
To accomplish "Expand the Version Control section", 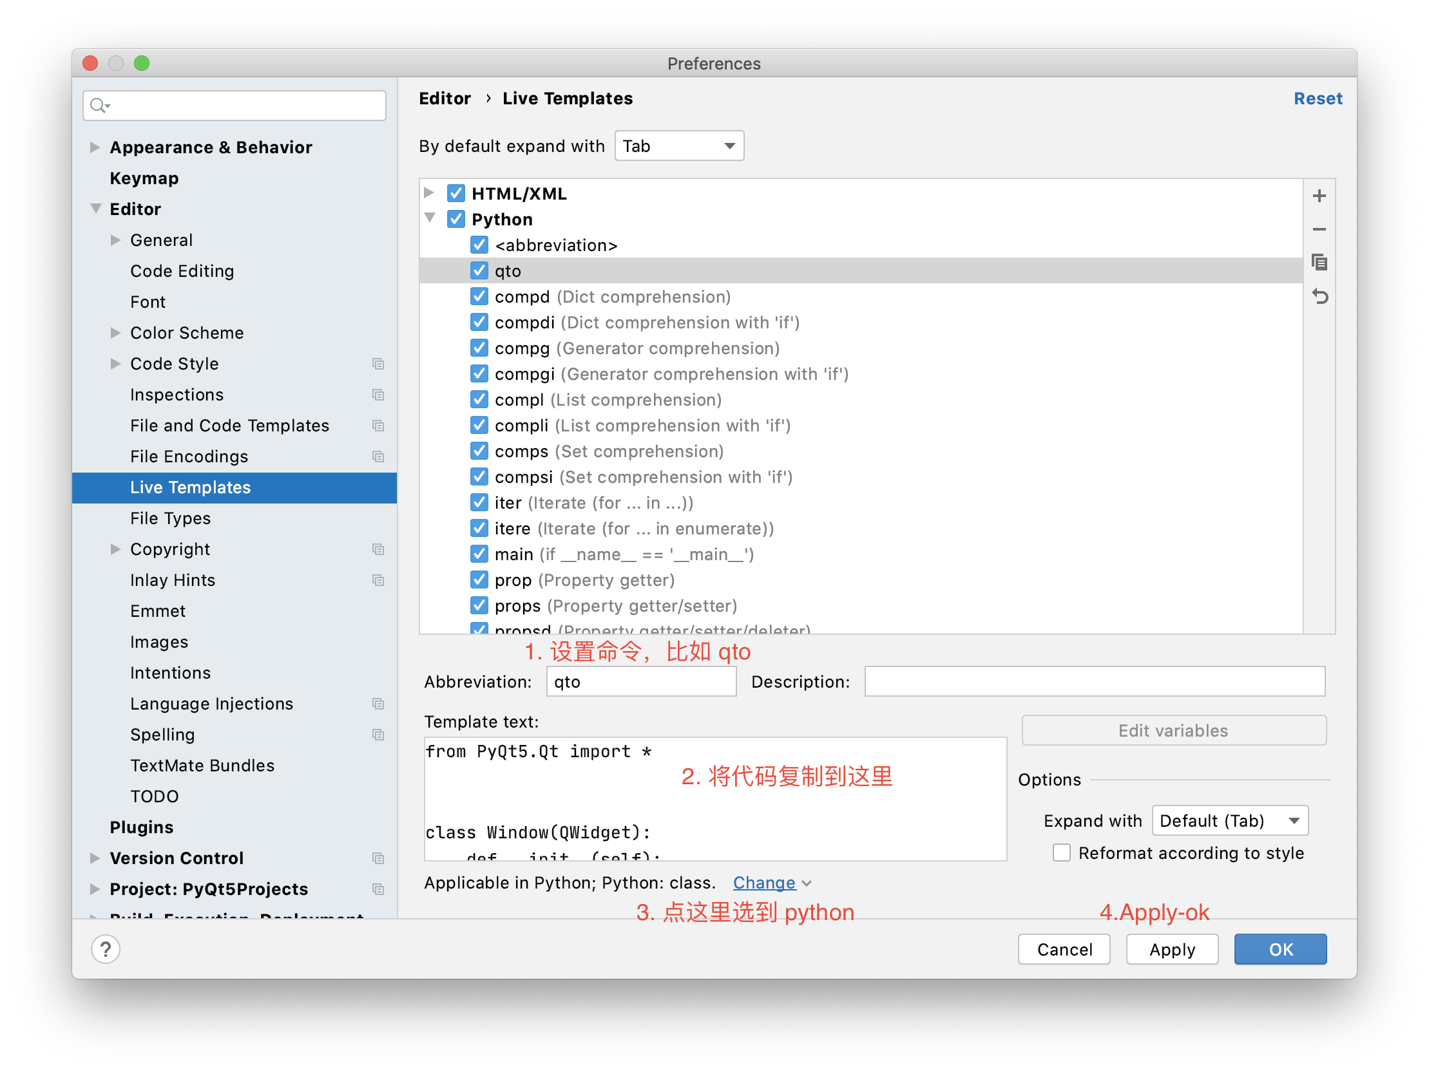I will (95, 858).
